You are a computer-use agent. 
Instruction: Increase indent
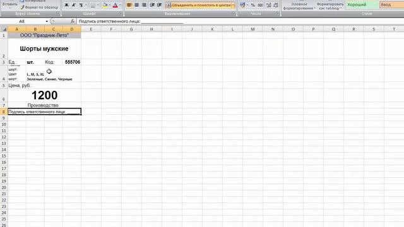point(160,5)
